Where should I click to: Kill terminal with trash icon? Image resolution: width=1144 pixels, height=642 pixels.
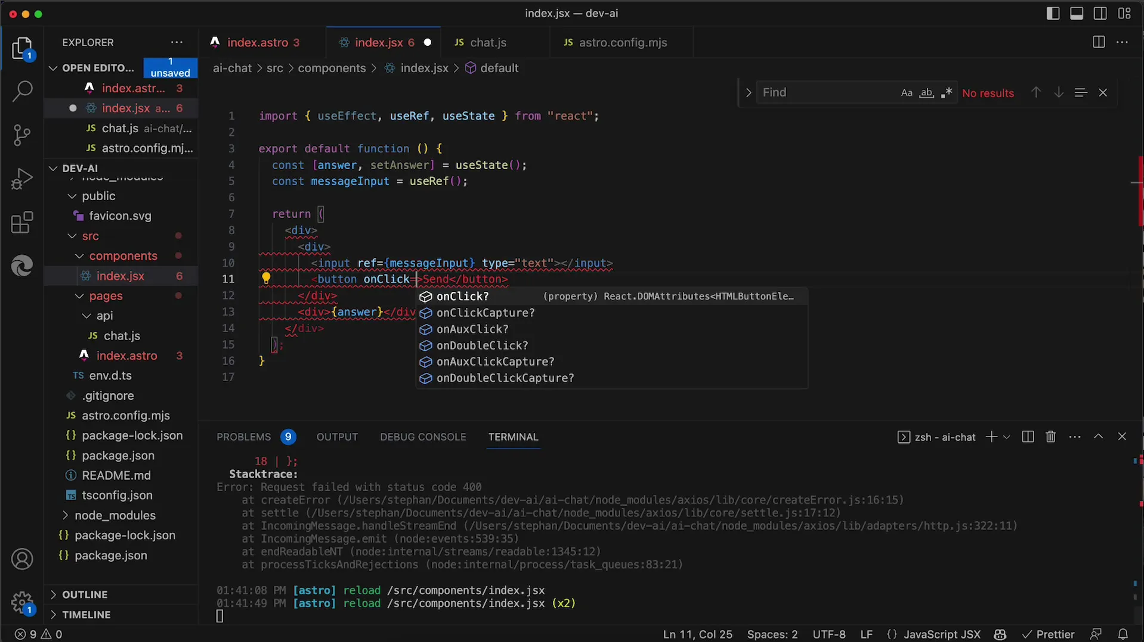(x=1051, y=437)
